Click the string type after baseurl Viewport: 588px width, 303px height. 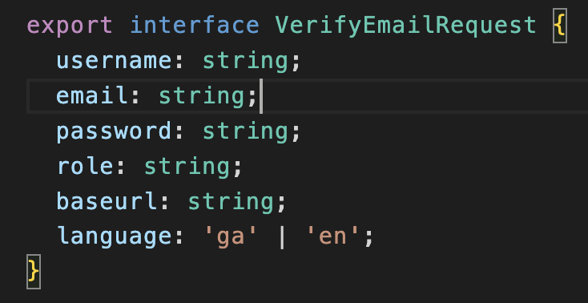pos(231,202)
